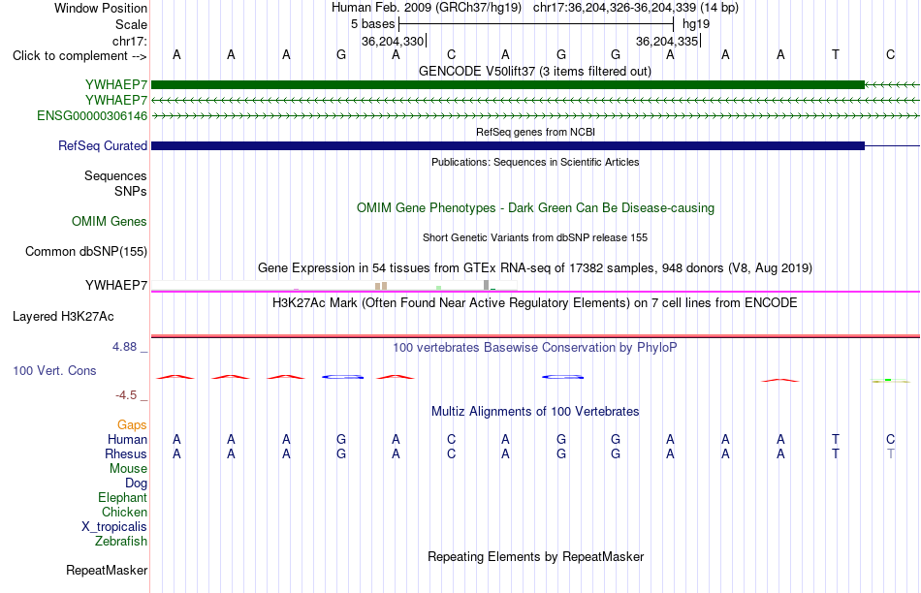This screenshot has height=593, width=921.
Task: Click YWHAEP7 label beside the thick green bar
Action: tap(116, 84)
